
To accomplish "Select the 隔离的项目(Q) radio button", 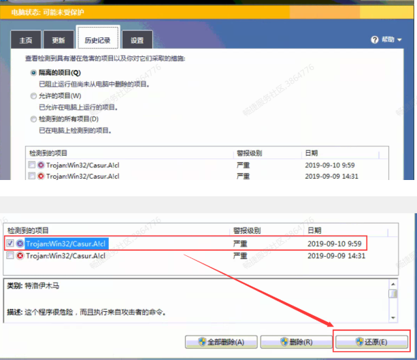I will pyautogui.click(x=33, y=73).
